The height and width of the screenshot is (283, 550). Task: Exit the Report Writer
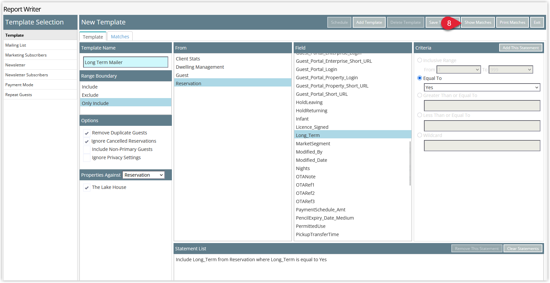coord(537,22)
